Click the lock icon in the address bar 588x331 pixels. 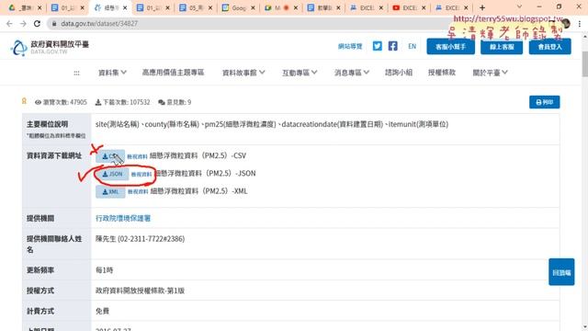[54, 24]
